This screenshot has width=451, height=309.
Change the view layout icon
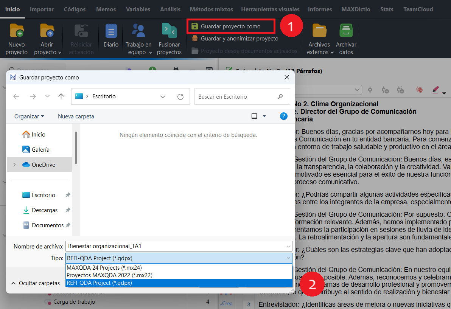tap(254, 116)
